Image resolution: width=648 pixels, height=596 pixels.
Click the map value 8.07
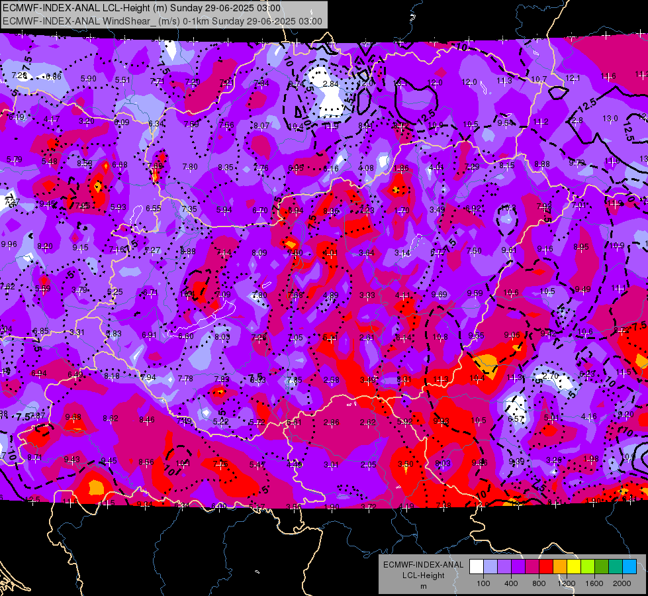261,125
